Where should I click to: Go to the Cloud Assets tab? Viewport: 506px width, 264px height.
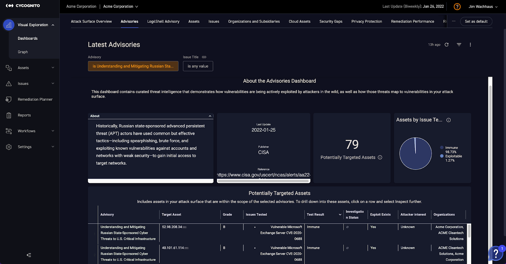coord(299,21)
